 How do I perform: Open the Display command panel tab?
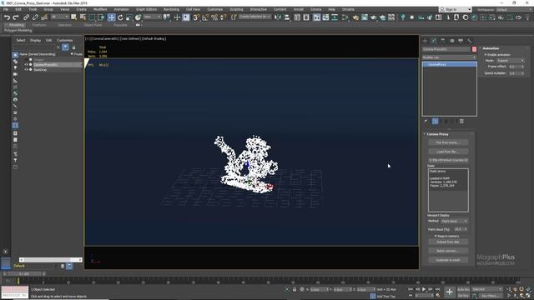coord(461,41)
